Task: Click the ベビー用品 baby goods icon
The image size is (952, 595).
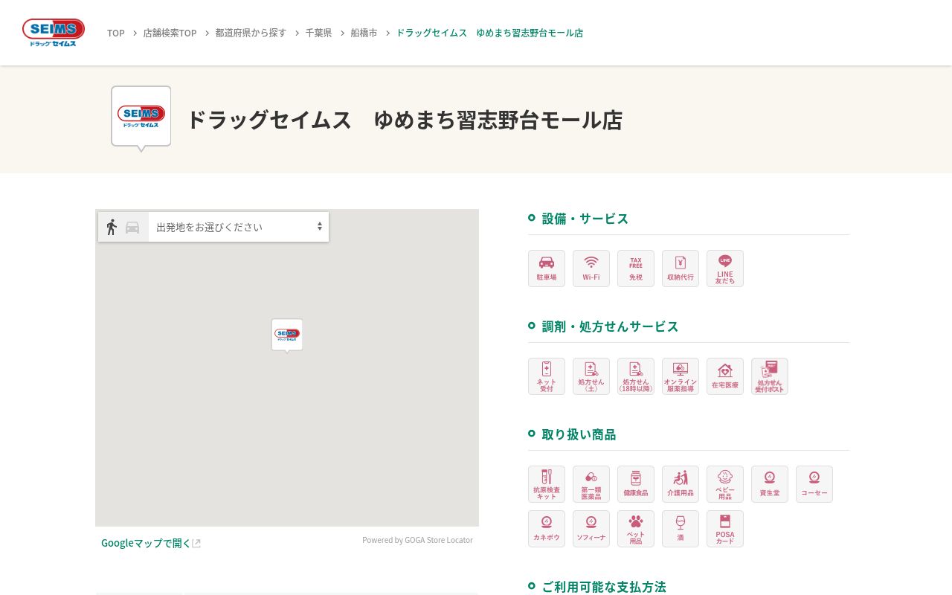Action: point(725,484)
